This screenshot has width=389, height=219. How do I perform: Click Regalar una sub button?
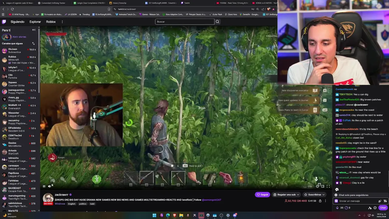coord(286,195)
